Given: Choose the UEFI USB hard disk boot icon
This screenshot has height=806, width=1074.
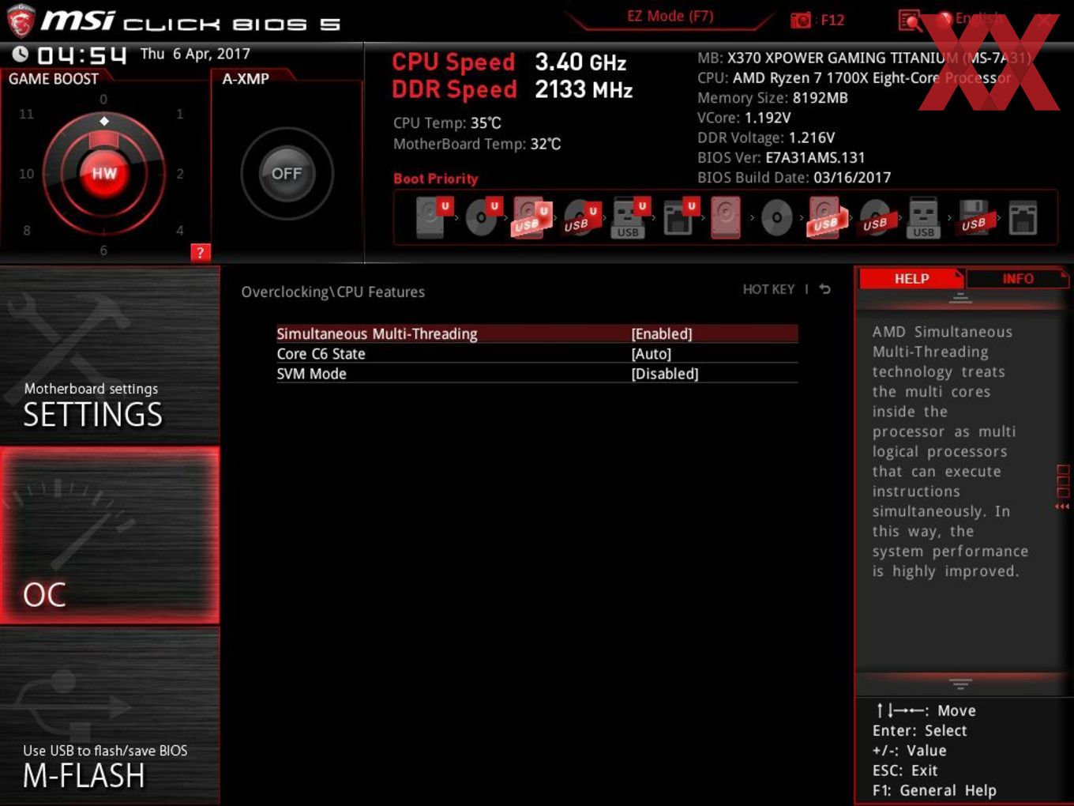Looking at the screenshot, I should pyautogui.click(x=531, y=217).
